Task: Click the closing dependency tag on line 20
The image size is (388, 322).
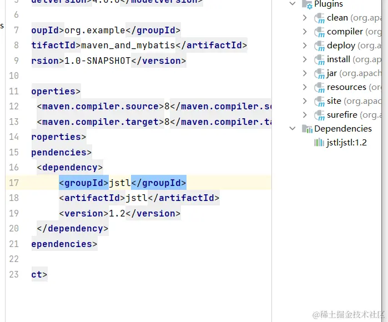Action: tap(73, 228)
